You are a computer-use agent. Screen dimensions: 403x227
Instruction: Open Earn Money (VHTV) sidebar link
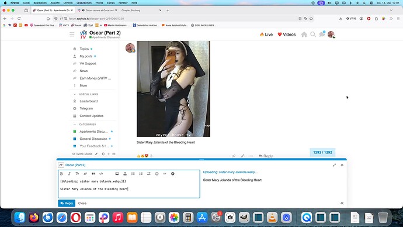coord(95,78)
